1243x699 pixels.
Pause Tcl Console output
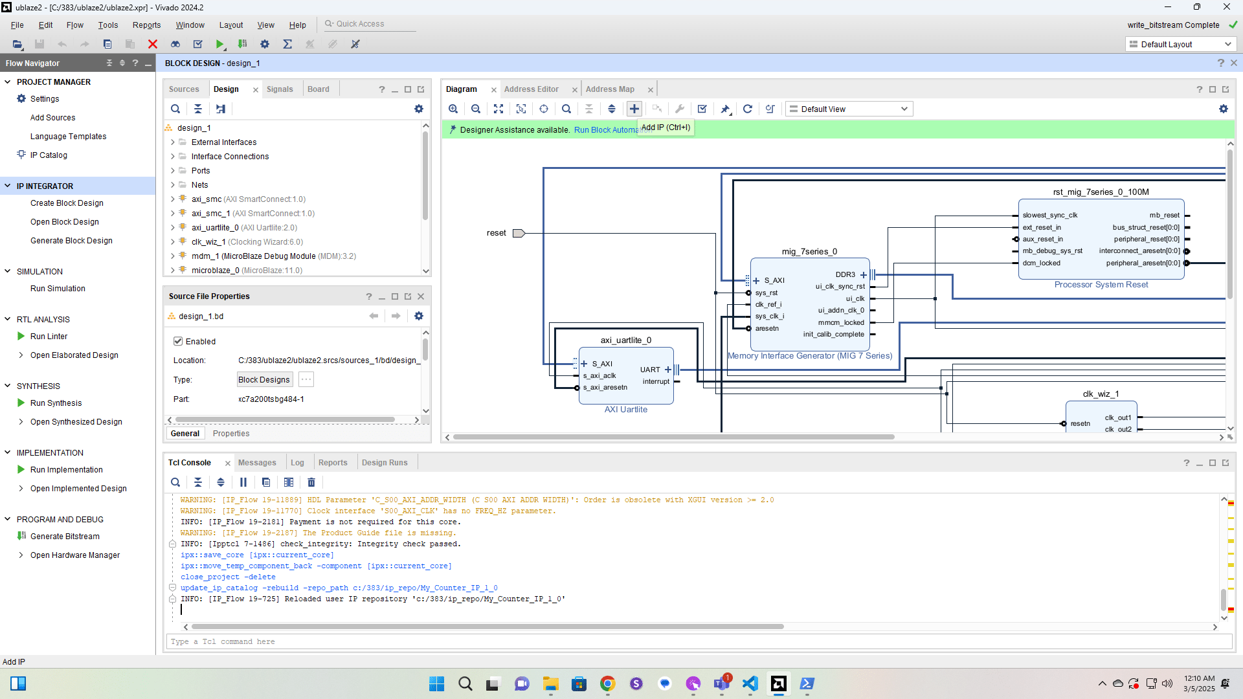click(243, 482)
